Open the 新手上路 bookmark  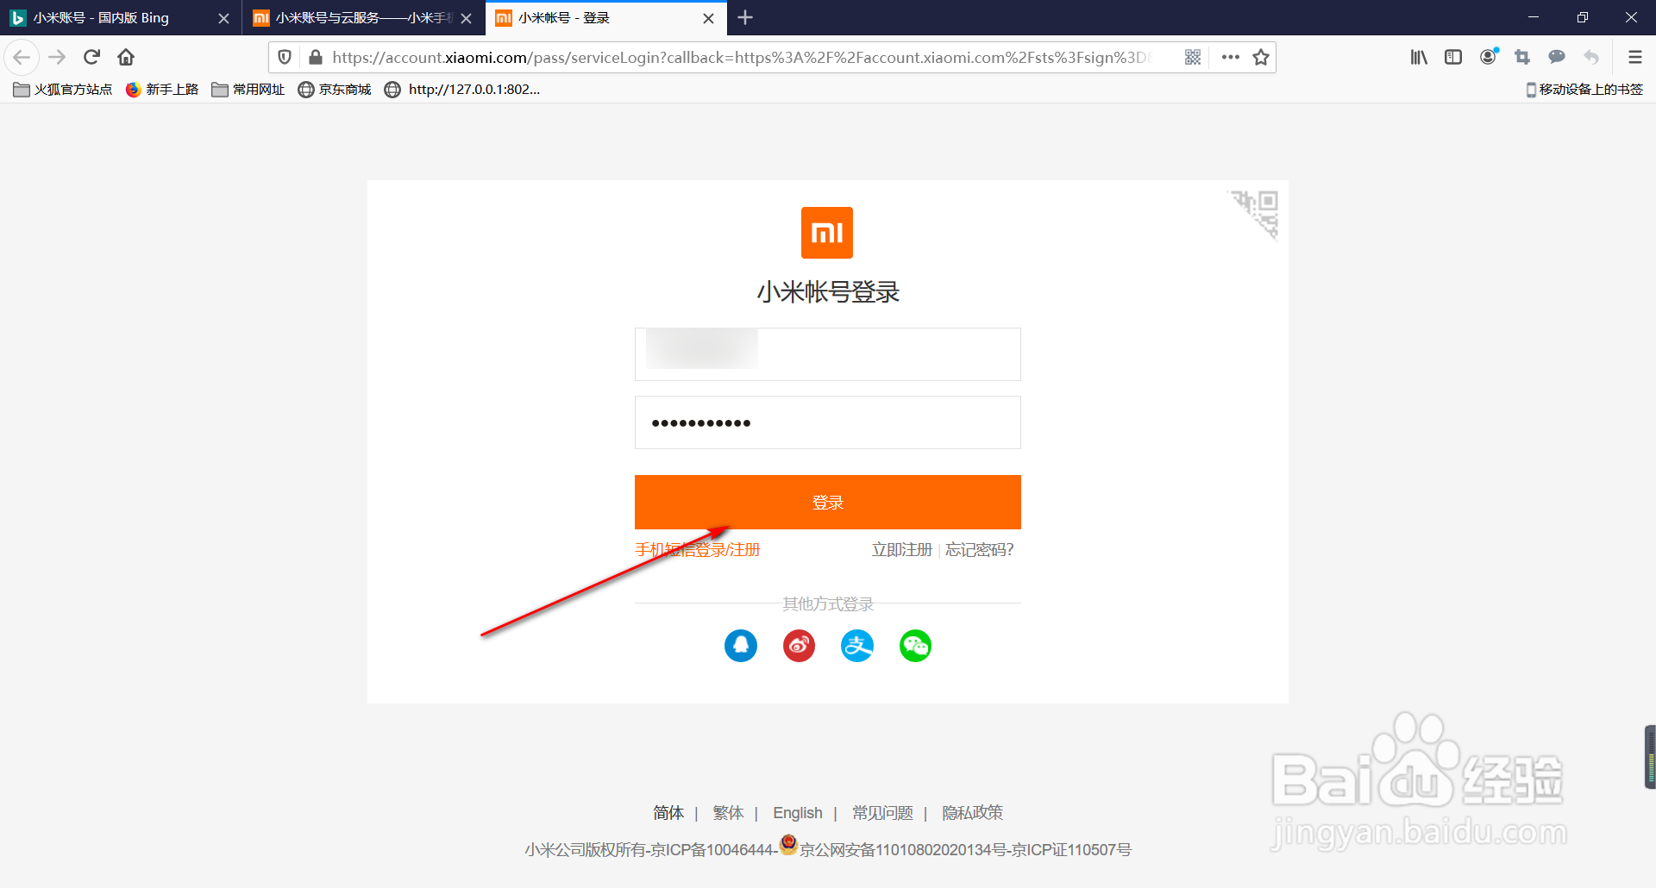pyautogui.click(x=162, y=90)
